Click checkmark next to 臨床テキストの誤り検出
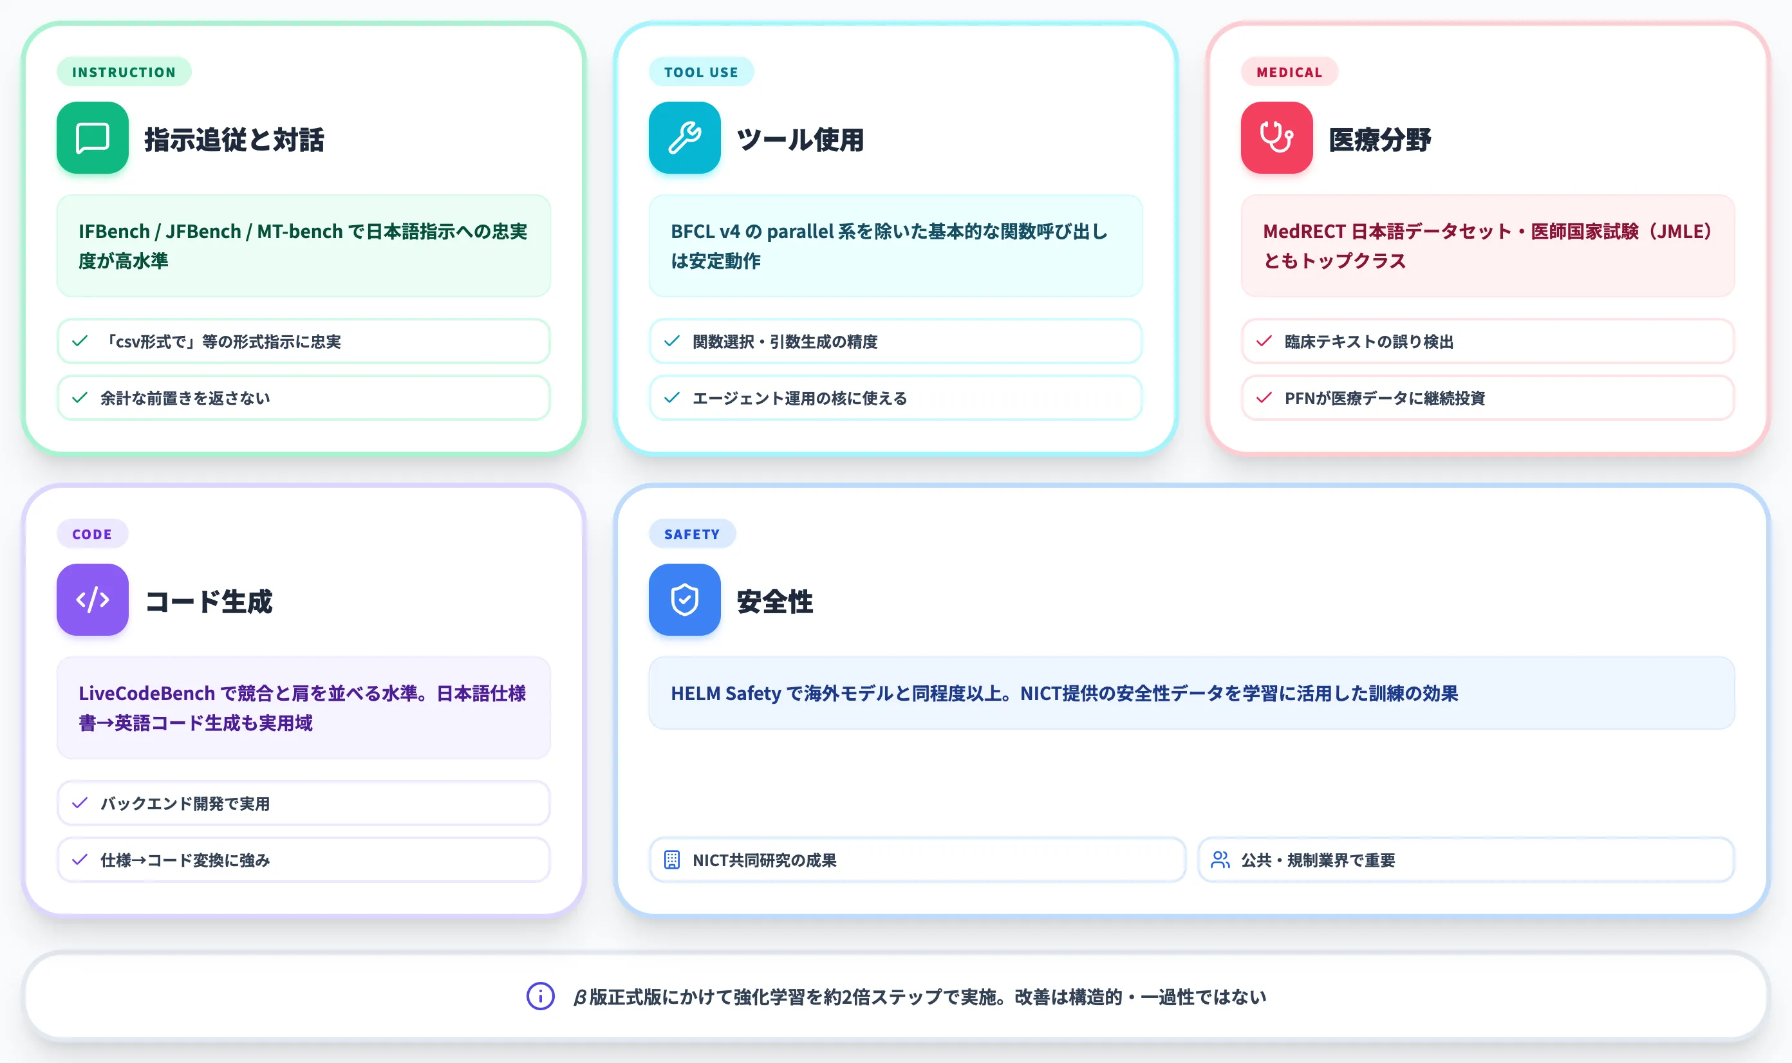Image resolution: width=1792 pixels, height=1063 pixels. pyautogui.click(x=1264, y=341)
